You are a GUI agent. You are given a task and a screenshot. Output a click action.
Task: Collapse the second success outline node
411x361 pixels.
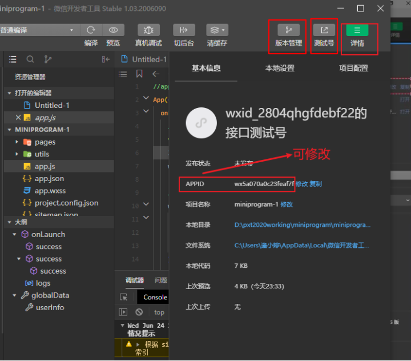tap(19, 259)
